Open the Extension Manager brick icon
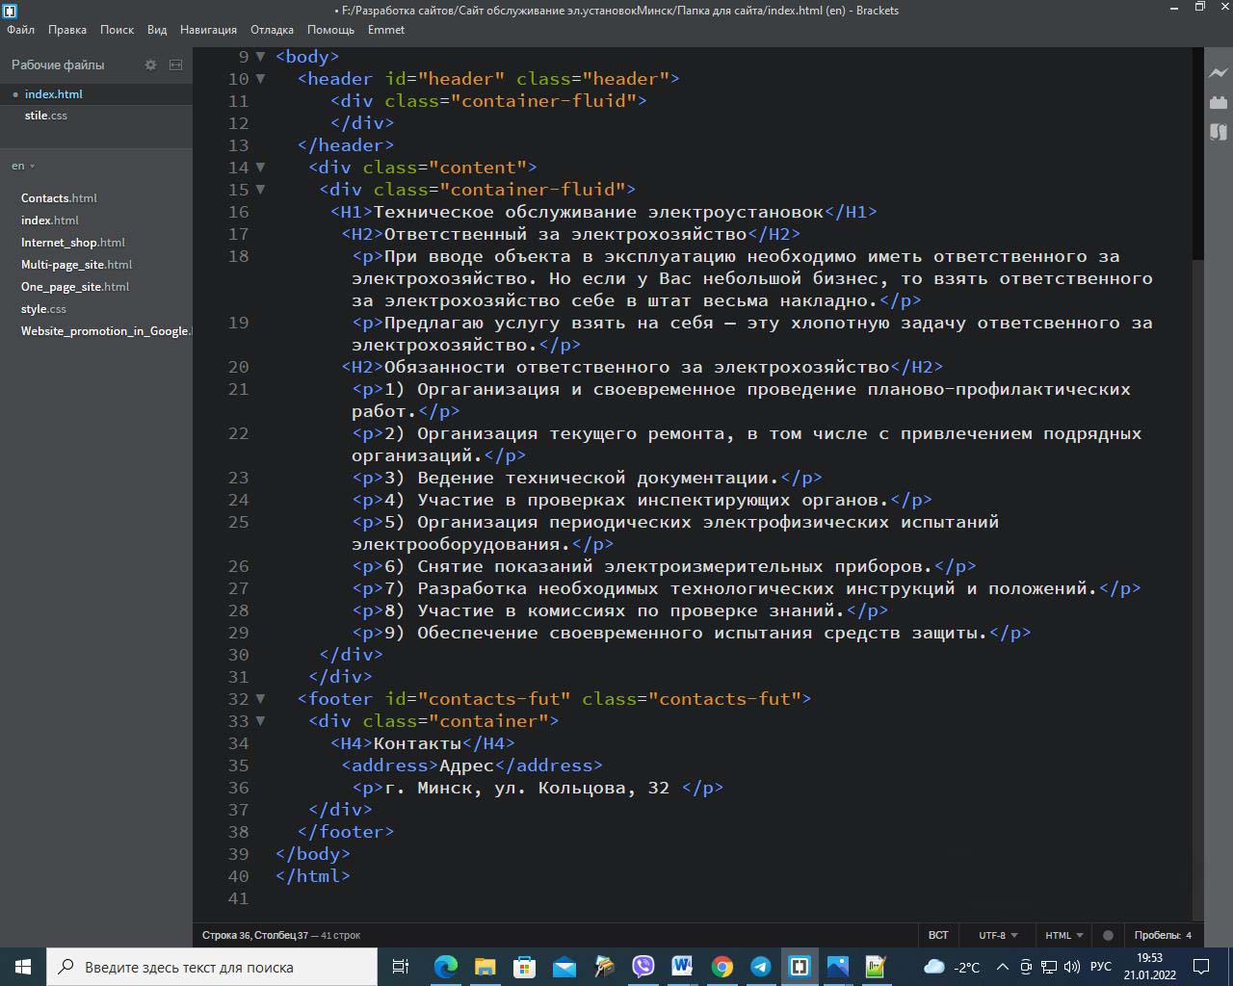Image resolution: width=1233 pixels, height=986 pixels. click(1219, 102)
